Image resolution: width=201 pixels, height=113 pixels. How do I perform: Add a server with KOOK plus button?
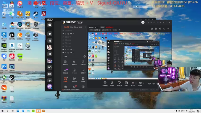(50, 81)
